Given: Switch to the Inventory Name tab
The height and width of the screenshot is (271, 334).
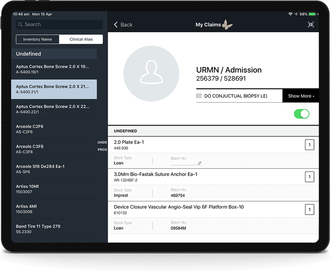Looking at the screenshot, I should (38, 39).
